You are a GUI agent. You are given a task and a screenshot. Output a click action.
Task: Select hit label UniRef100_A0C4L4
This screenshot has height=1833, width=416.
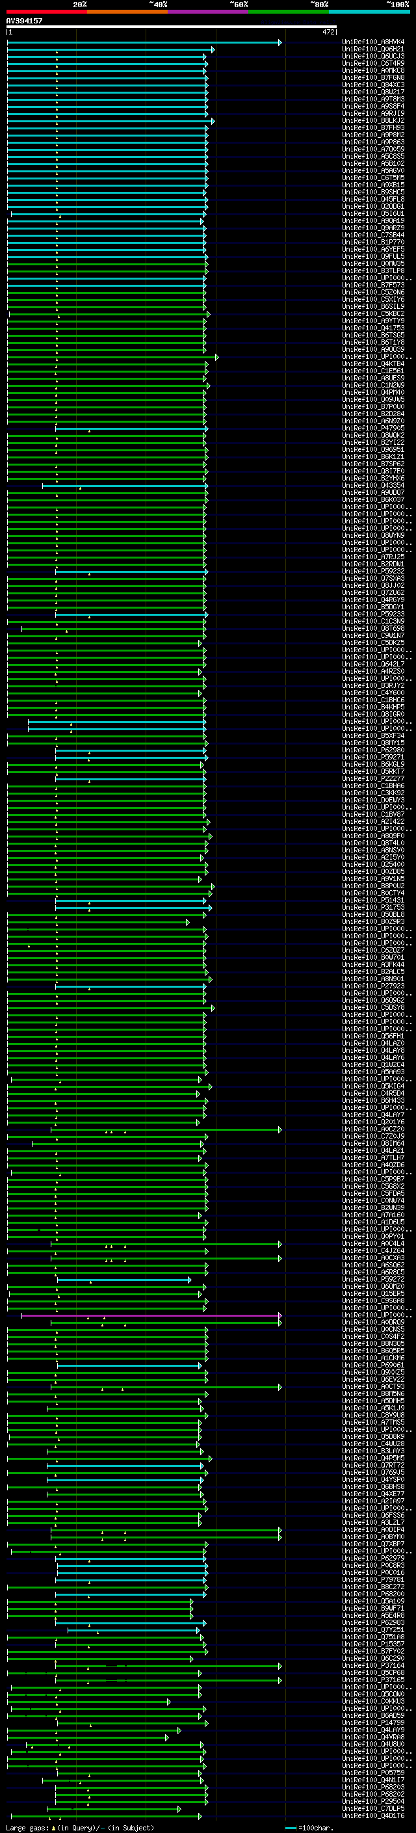pos(373,1243)
